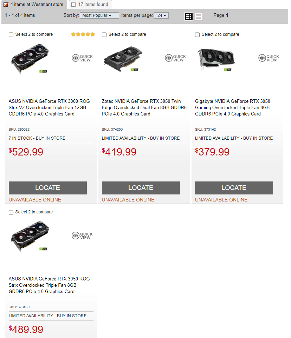
Task: Open Quick View for Gigabyte RTX 3050
Action: 269,58
